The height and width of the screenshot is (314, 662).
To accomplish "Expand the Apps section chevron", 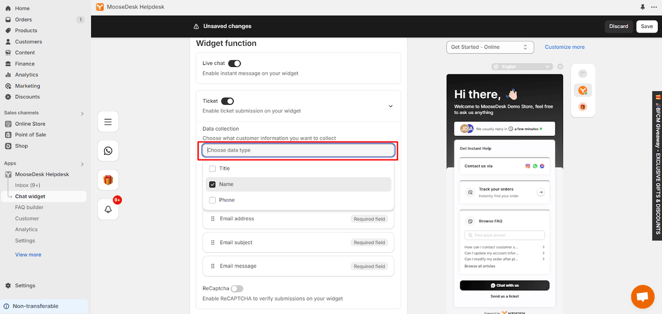I will pos(82,164).
